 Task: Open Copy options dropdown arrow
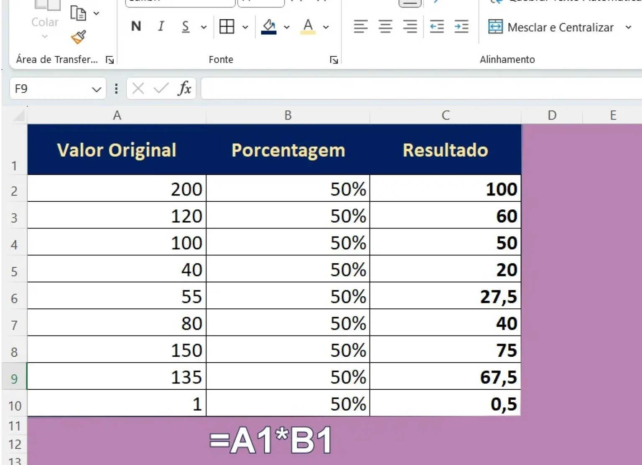[96, 13]
